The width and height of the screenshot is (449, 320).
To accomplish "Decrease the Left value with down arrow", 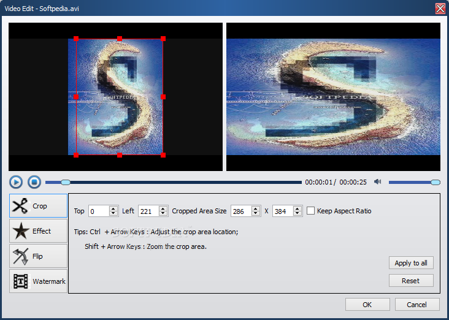I will coord(163,213).
